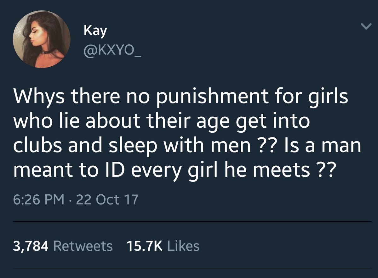The height and width of the screenshot is (278, 378).
Task: Select the word Likes label
Action: 183,246
